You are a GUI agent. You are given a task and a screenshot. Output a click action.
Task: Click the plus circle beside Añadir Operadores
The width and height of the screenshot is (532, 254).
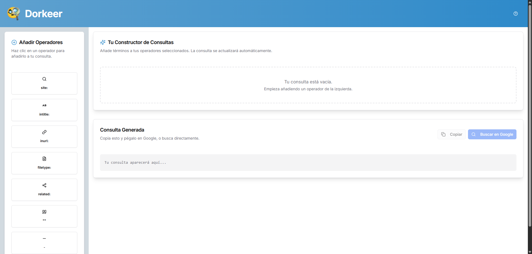pyautogui.click(x=14, y=42)
